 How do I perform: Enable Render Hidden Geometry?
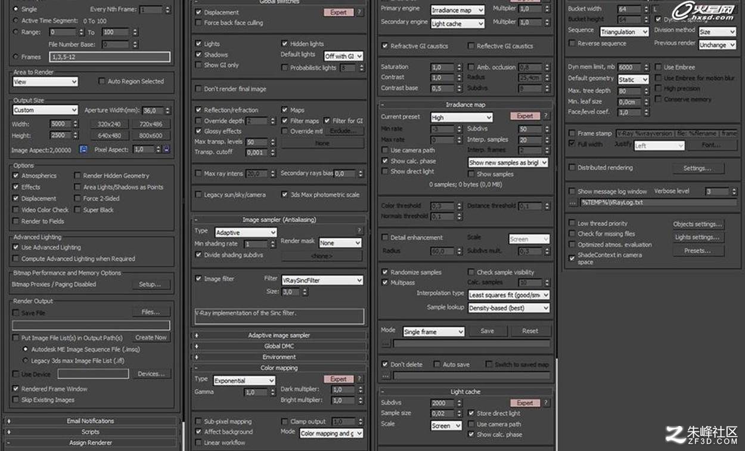click(77, 176)
